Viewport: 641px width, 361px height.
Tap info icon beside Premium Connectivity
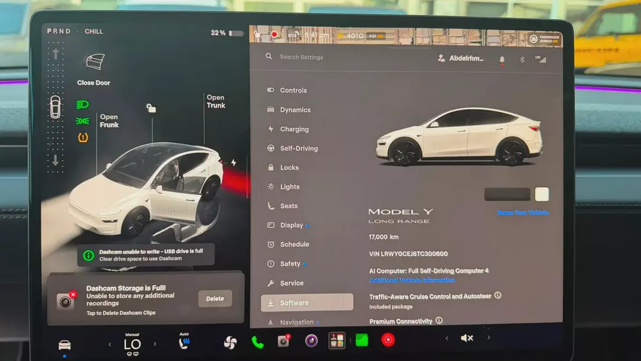(x=439, y=320)
